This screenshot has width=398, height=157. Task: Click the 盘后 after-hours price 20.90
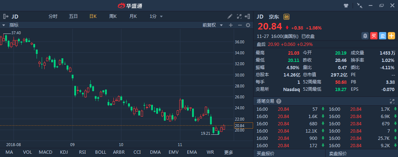[273, 44]
